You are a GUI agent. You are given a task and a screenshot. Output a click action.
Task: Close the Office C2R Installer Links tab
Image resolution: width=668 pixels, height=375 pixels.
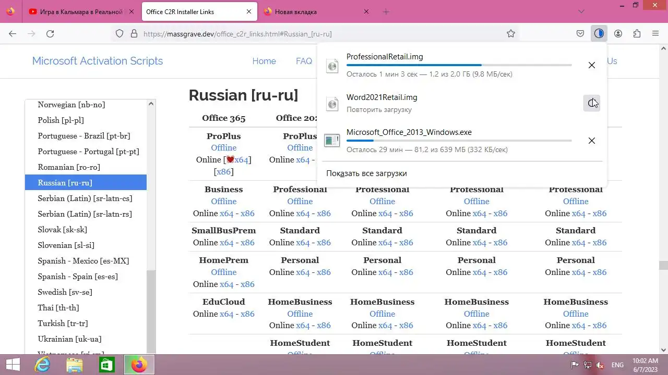coord(249,11)
